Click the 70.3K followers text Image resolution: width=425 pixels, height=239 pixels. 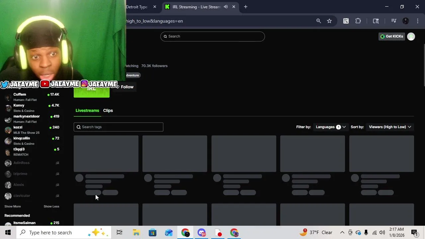coord(154,66)
